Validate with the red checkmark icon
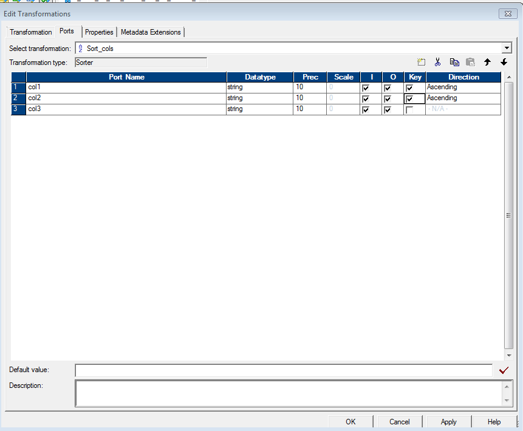The width and height of the screenshot is (523, 431). (503, 370)
